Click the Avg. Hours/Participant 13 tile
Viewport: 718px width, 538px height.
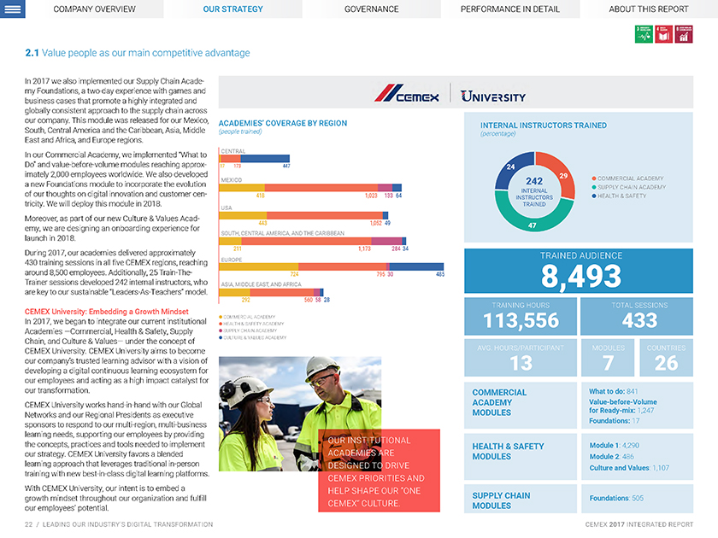click(x=521, y=358)
